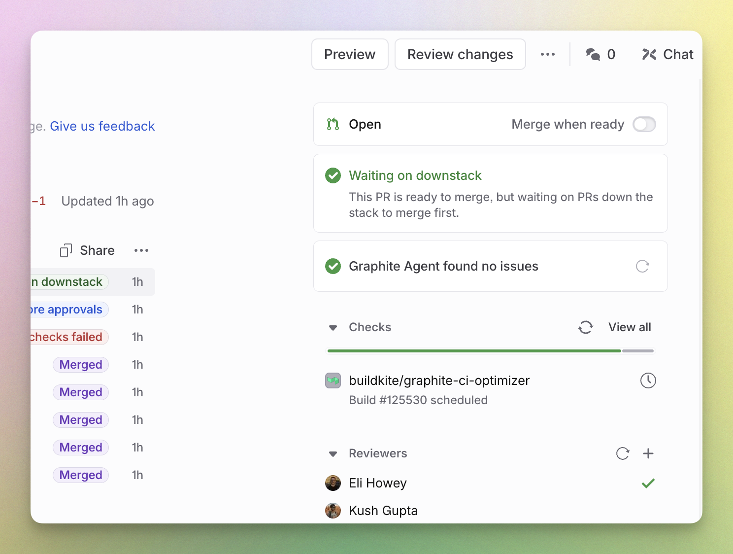Refresh the Checks section
The height and width of the screenshot is (554, 733).
pos(586,327)
